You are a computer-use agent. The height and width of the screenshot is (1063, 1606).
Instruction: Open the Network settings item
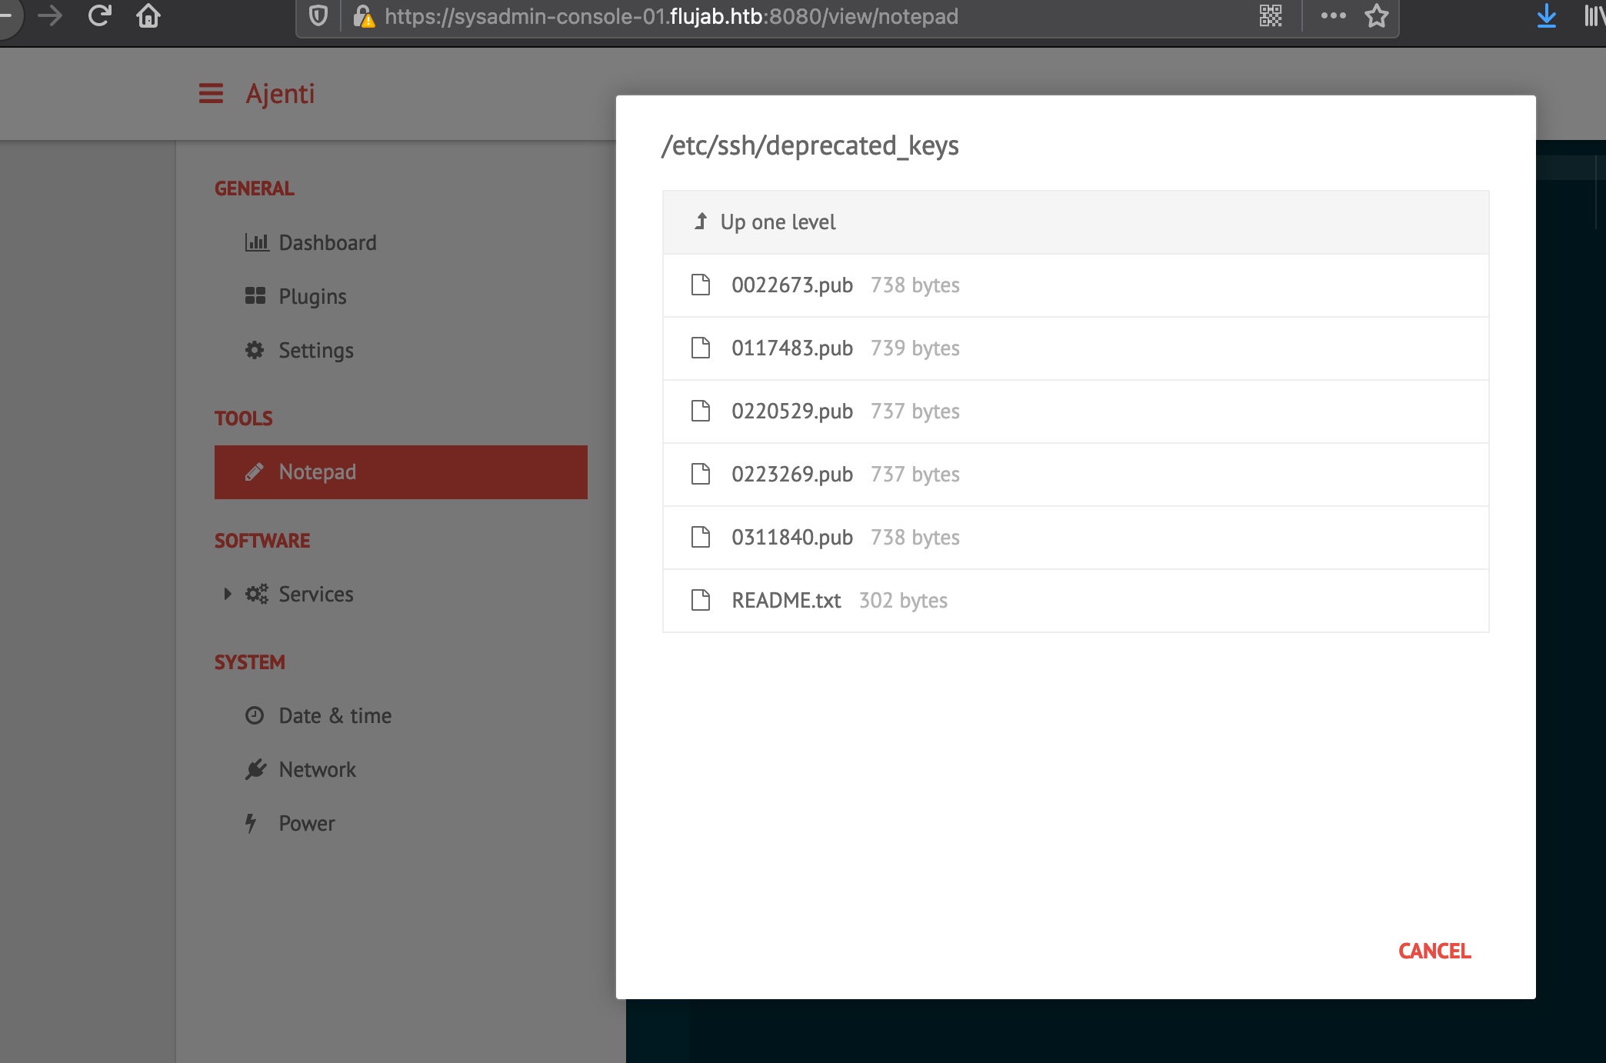(316, 770)
